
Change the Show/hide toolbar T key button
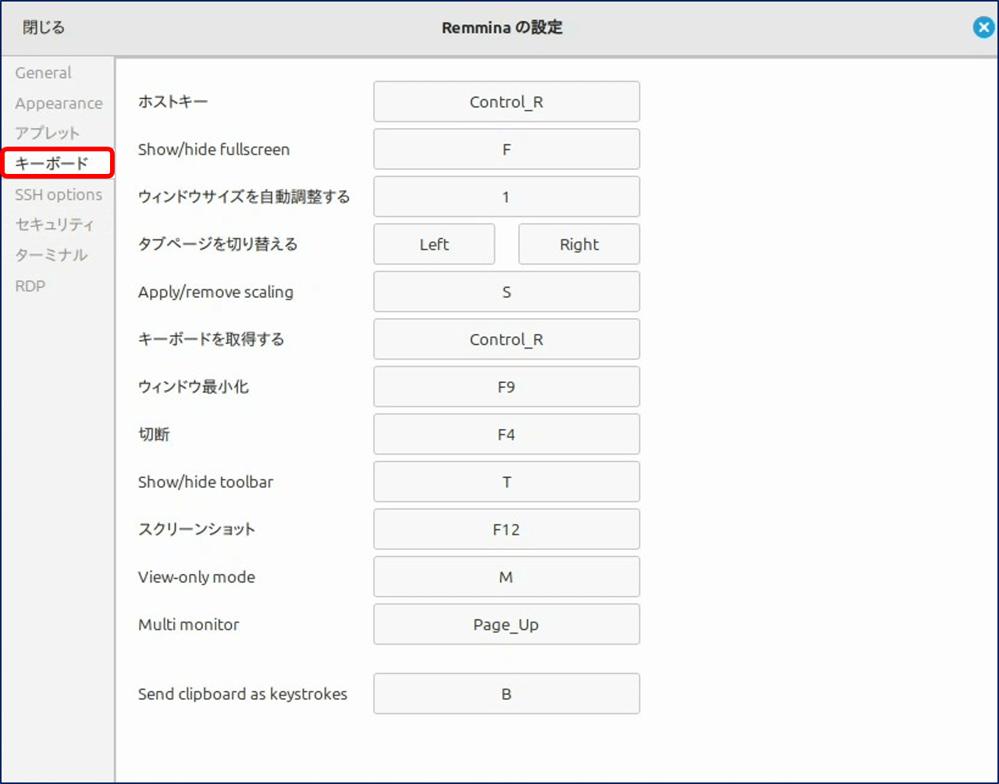pos(507,482)
